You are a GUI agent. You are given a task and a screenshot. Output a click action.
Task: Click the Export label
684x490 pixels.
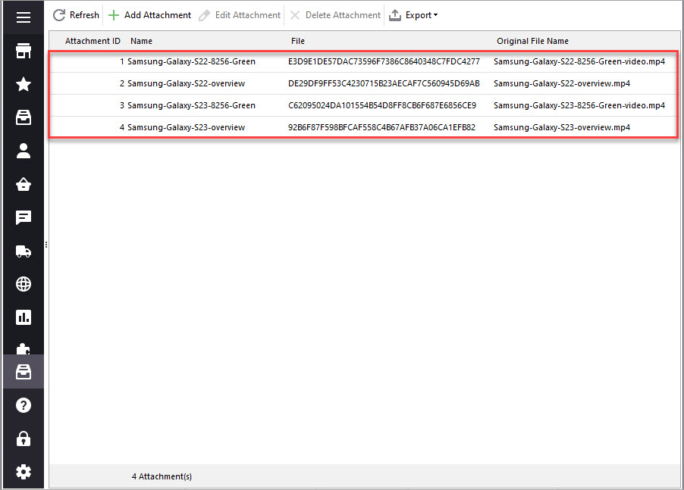click(419, 15)
